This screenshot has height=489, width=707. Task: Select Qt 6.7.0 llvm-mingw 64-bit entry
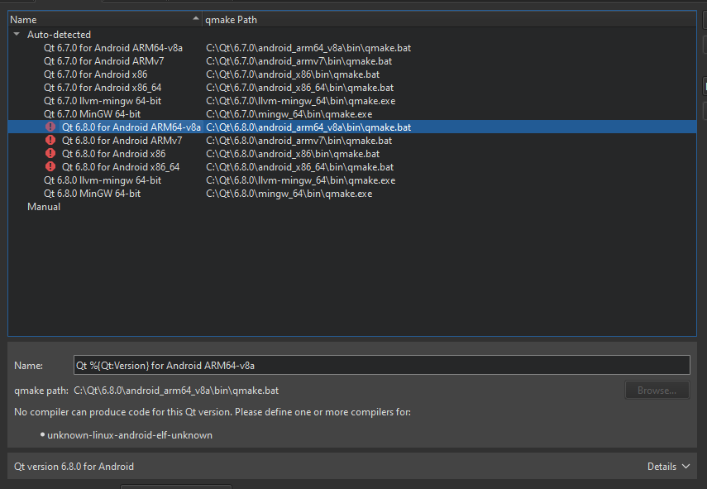coord(103,101)
